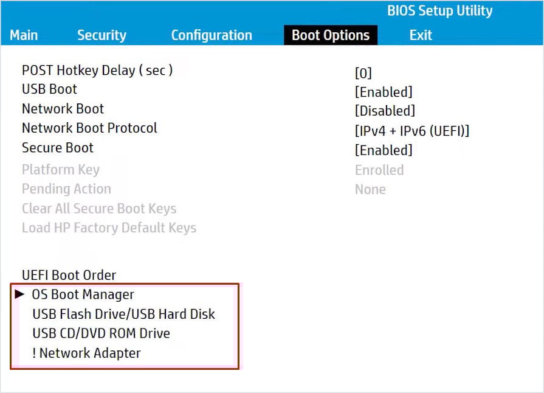Open the Configuration tab

point(212,35)
